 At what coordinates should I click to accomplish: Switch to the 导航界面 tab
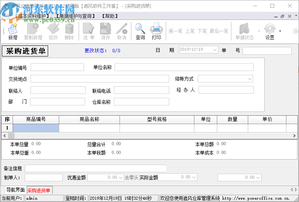(16, 190)
